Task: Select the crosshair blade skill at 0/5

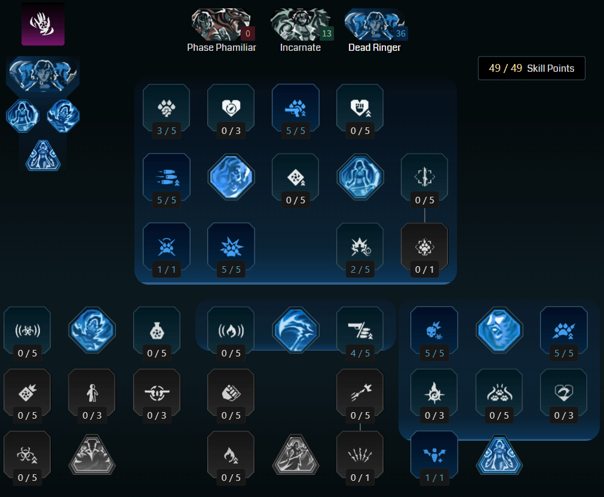Action: [x=425, y=181]
